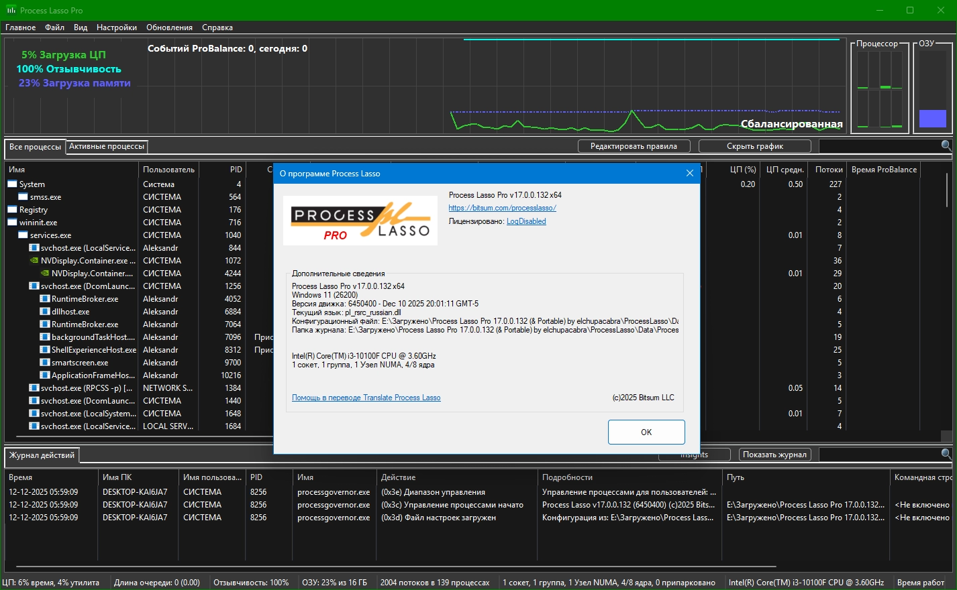Open the Главное menu

[21, 27]
